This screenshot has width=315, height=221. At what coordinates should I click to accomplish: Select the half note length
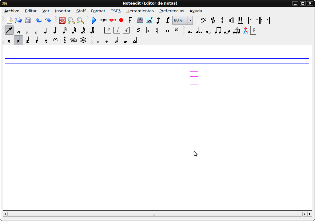click(36, 30)
